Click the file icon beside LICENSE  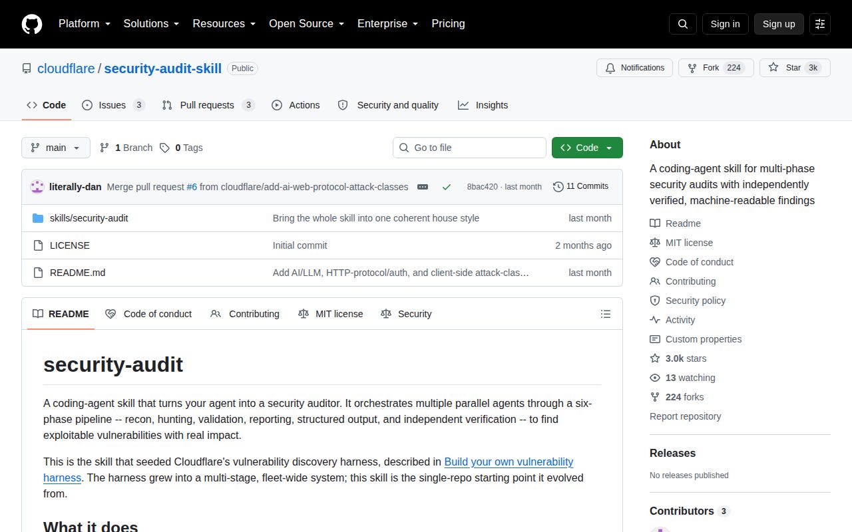[38, 245]
